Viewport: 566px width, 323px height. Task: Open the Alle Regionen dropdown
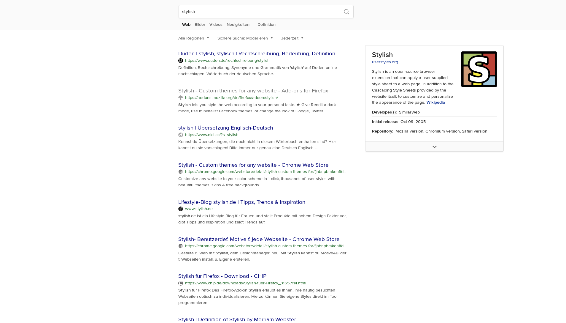(194, 38)
